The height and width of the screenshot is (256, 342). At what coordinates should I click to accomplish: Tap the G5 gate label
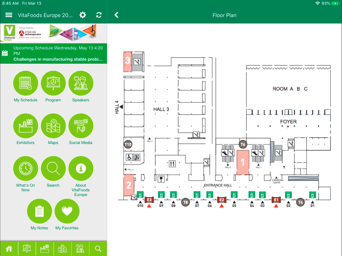[x=234, y=206]
